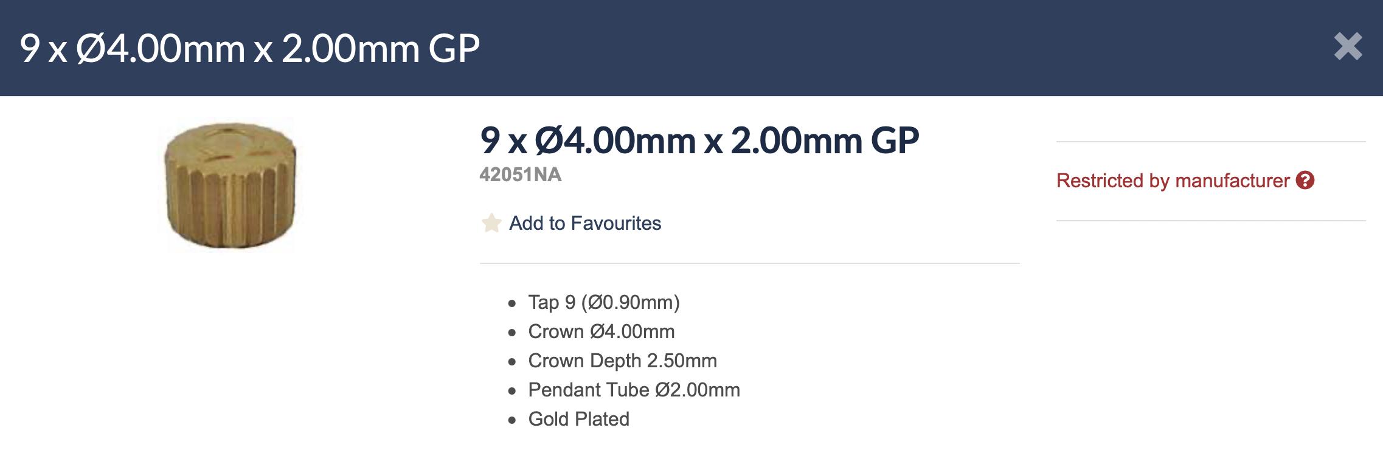This screenshot has width=1383, height=467.
Task: Click the bold product name heading
Action: (x=699, y=140)
